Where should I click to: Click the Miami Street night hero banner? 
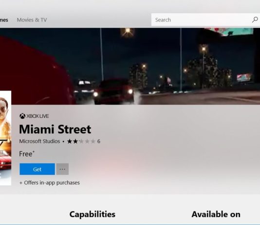130,66
